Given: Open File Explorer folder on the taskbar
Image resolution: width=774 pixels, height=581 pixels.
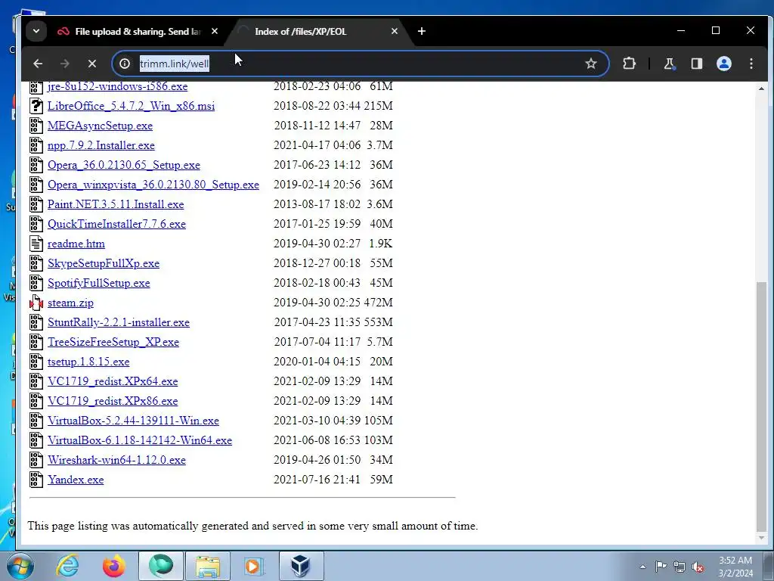Looking at the screenshot, I should [208, 566].
